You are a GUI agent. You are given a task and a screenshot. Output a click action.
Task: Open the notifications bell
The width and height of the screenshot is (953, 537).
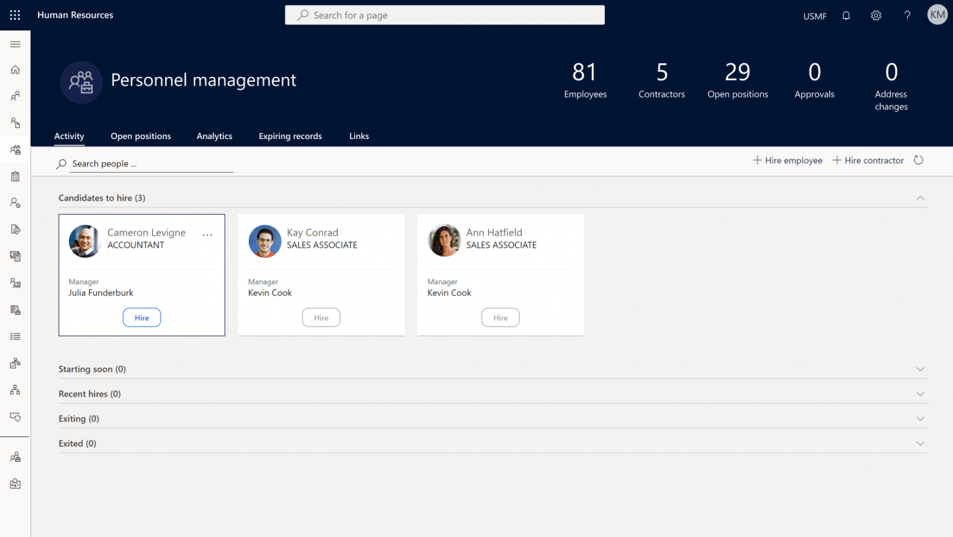[846, 15]
